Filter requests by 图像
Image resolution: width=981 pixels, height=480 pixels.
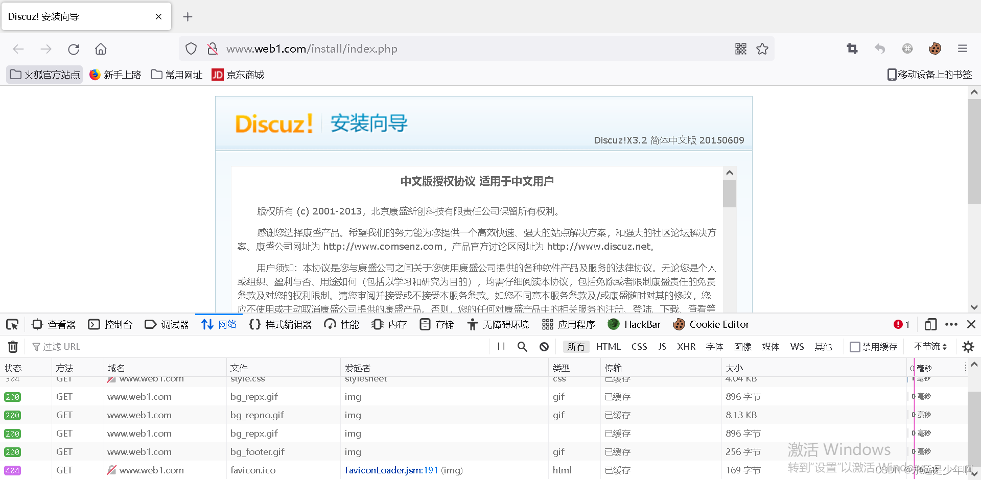tap(742, 347)
